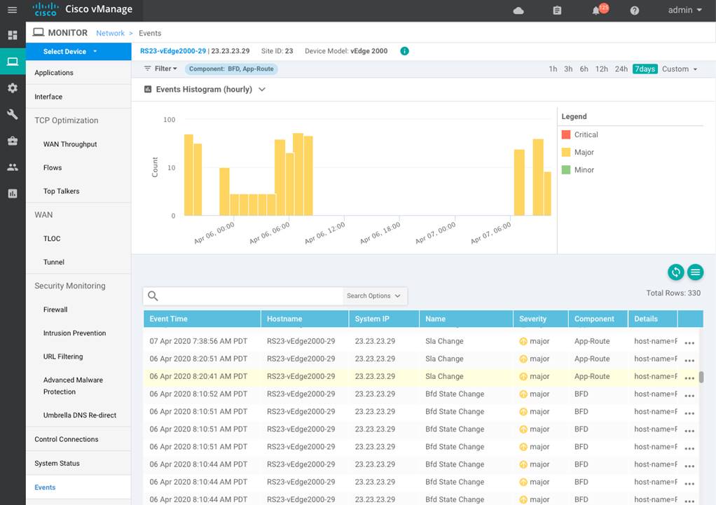Click the cloud status icon
The width and height of the screenshot is (716, 505).
pos(518,11)
